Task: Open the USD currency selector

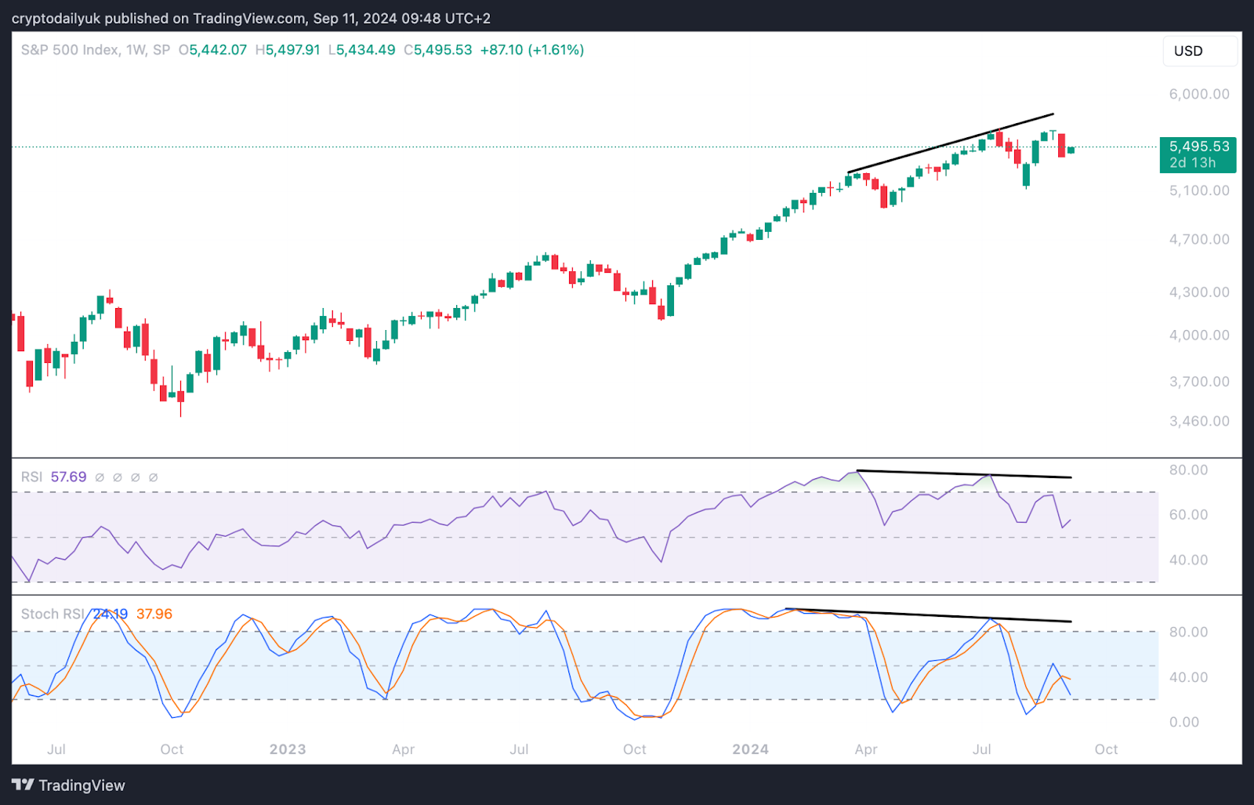Action: (1200, 51)
